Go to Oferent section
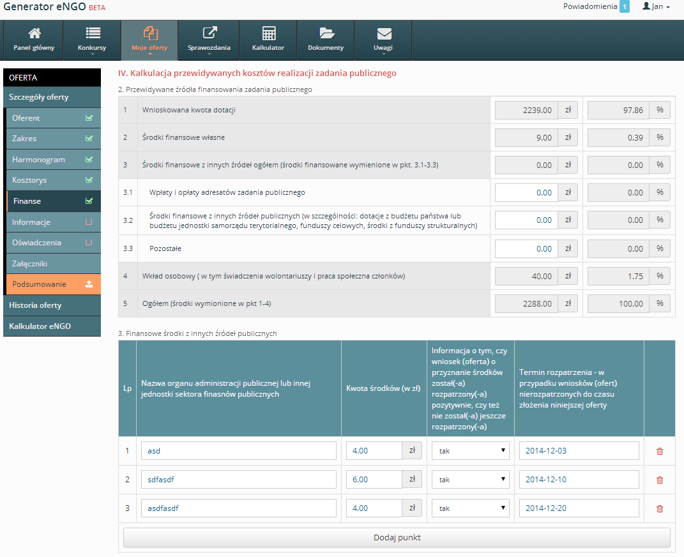 (x=54, y=118)
